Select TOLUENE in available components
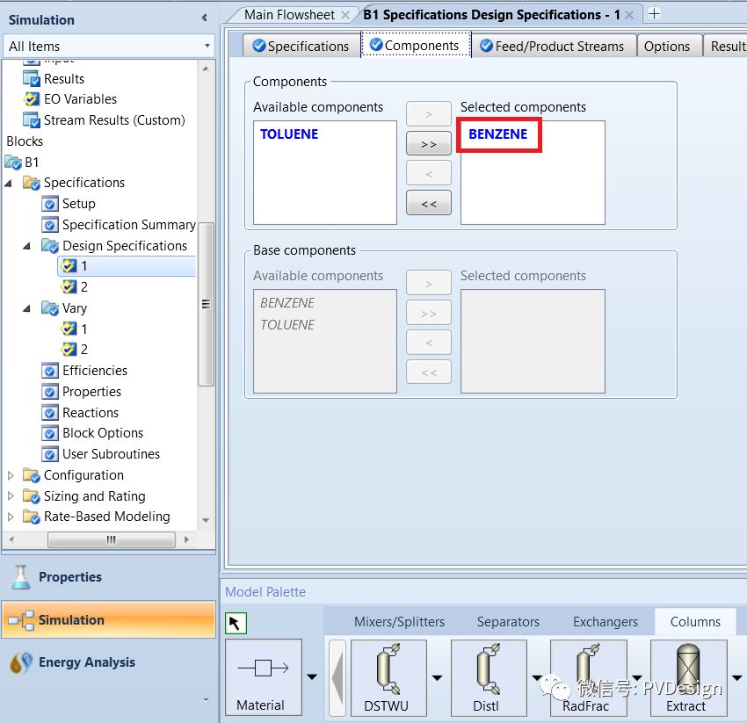 [x=289, y=134]
